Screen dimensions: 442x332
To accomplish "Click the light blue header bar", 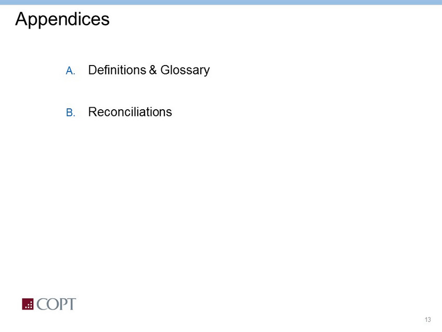I will 221,2.
